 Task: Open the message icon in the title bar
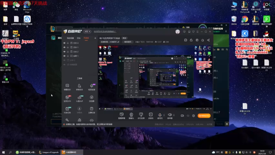184,31
